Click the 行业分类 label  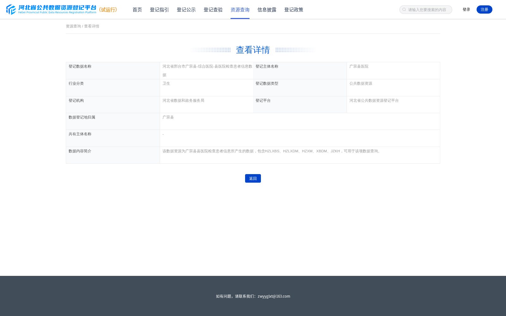coord(76,83)
